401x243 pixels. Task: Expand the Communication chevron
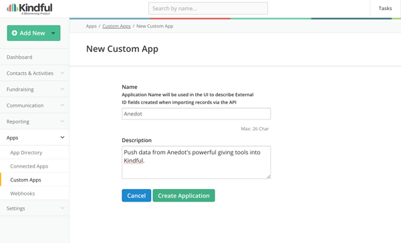point(62,105)
